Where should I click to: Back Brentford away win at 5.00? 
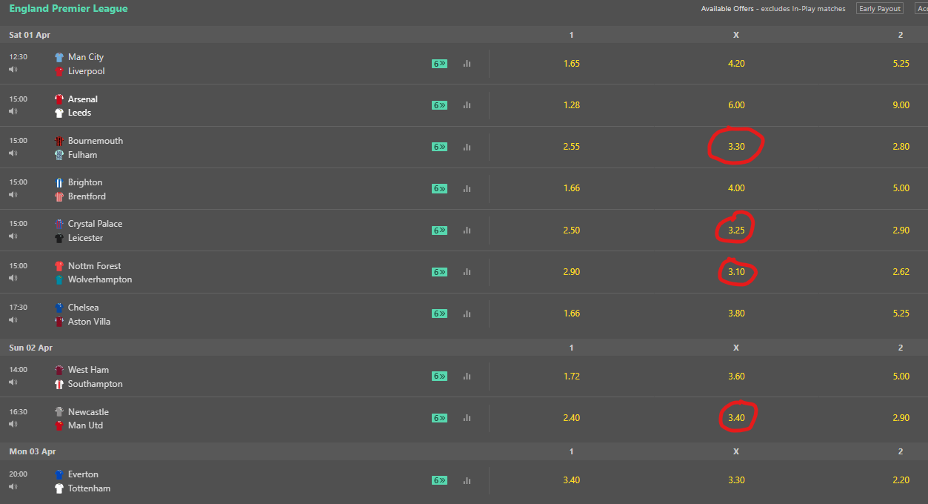(901, 188)
